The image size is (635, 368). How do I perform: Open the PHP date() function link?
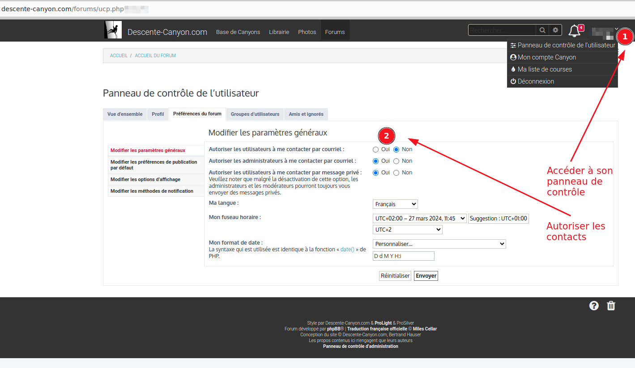tap(347, 250)
